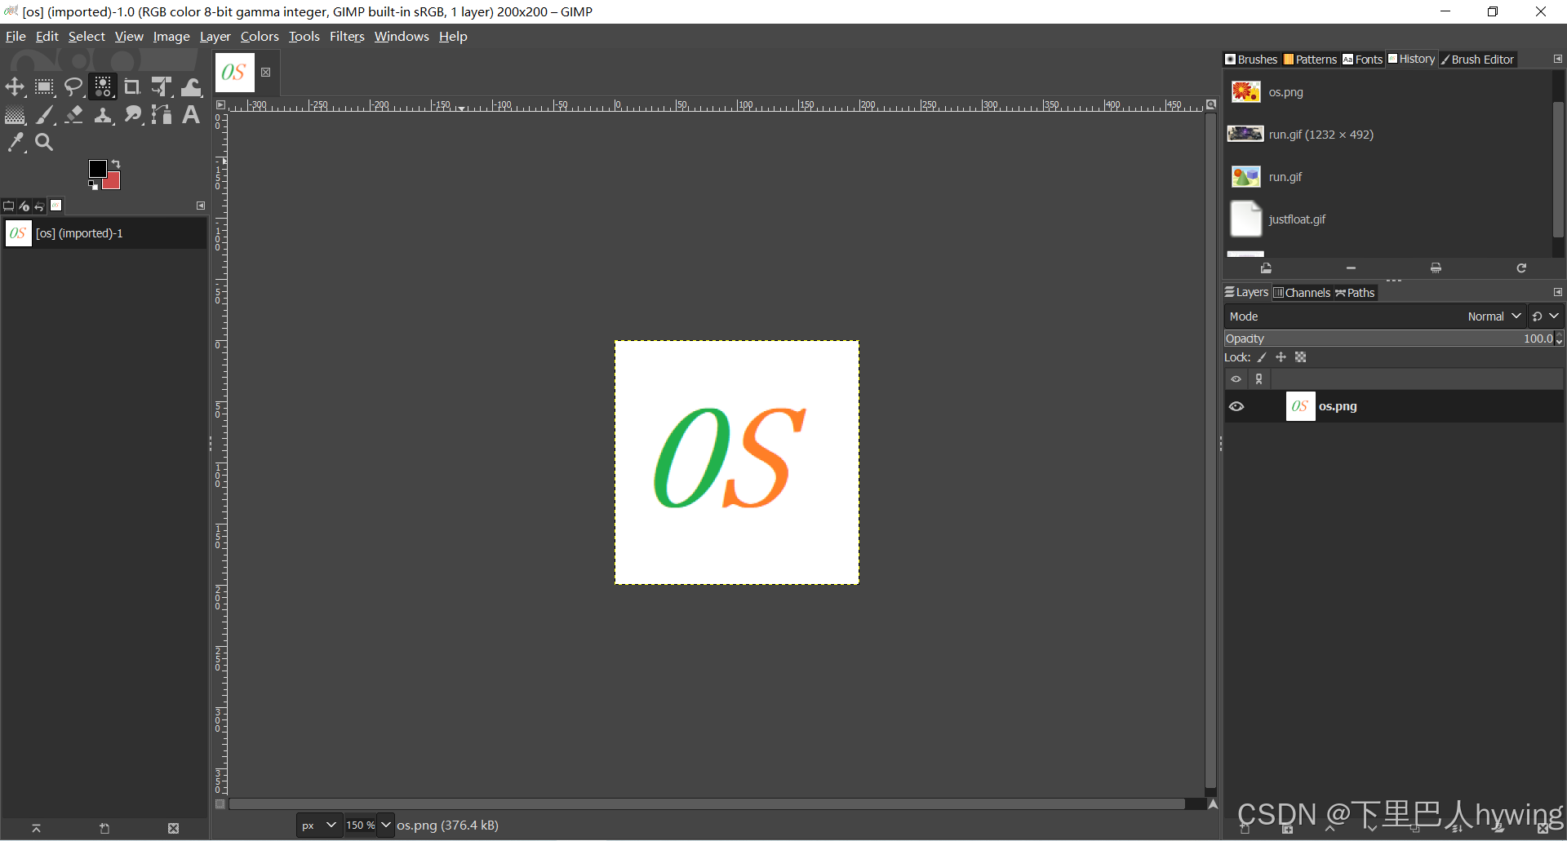1567x841 pixels.
Task: Select justfloat.gif in document history
Action: click(1387, 219)
